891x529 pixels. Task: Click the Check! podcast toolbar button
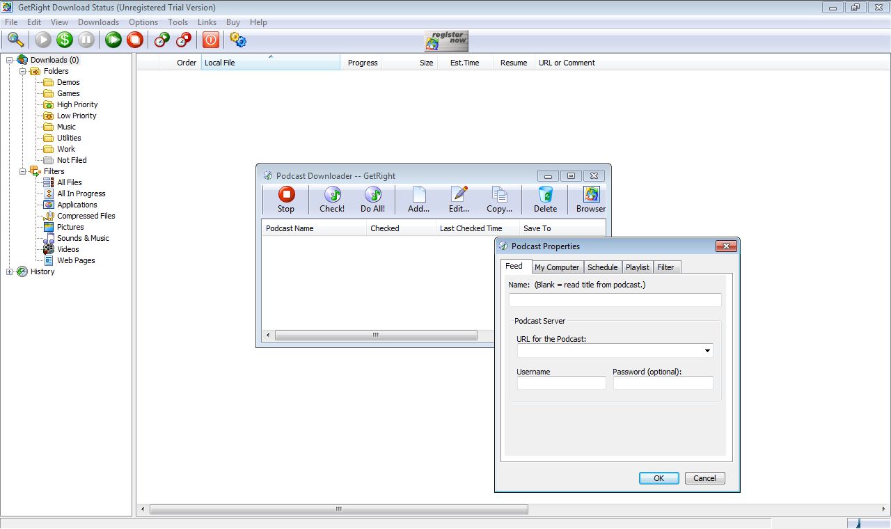pos(332,200)
